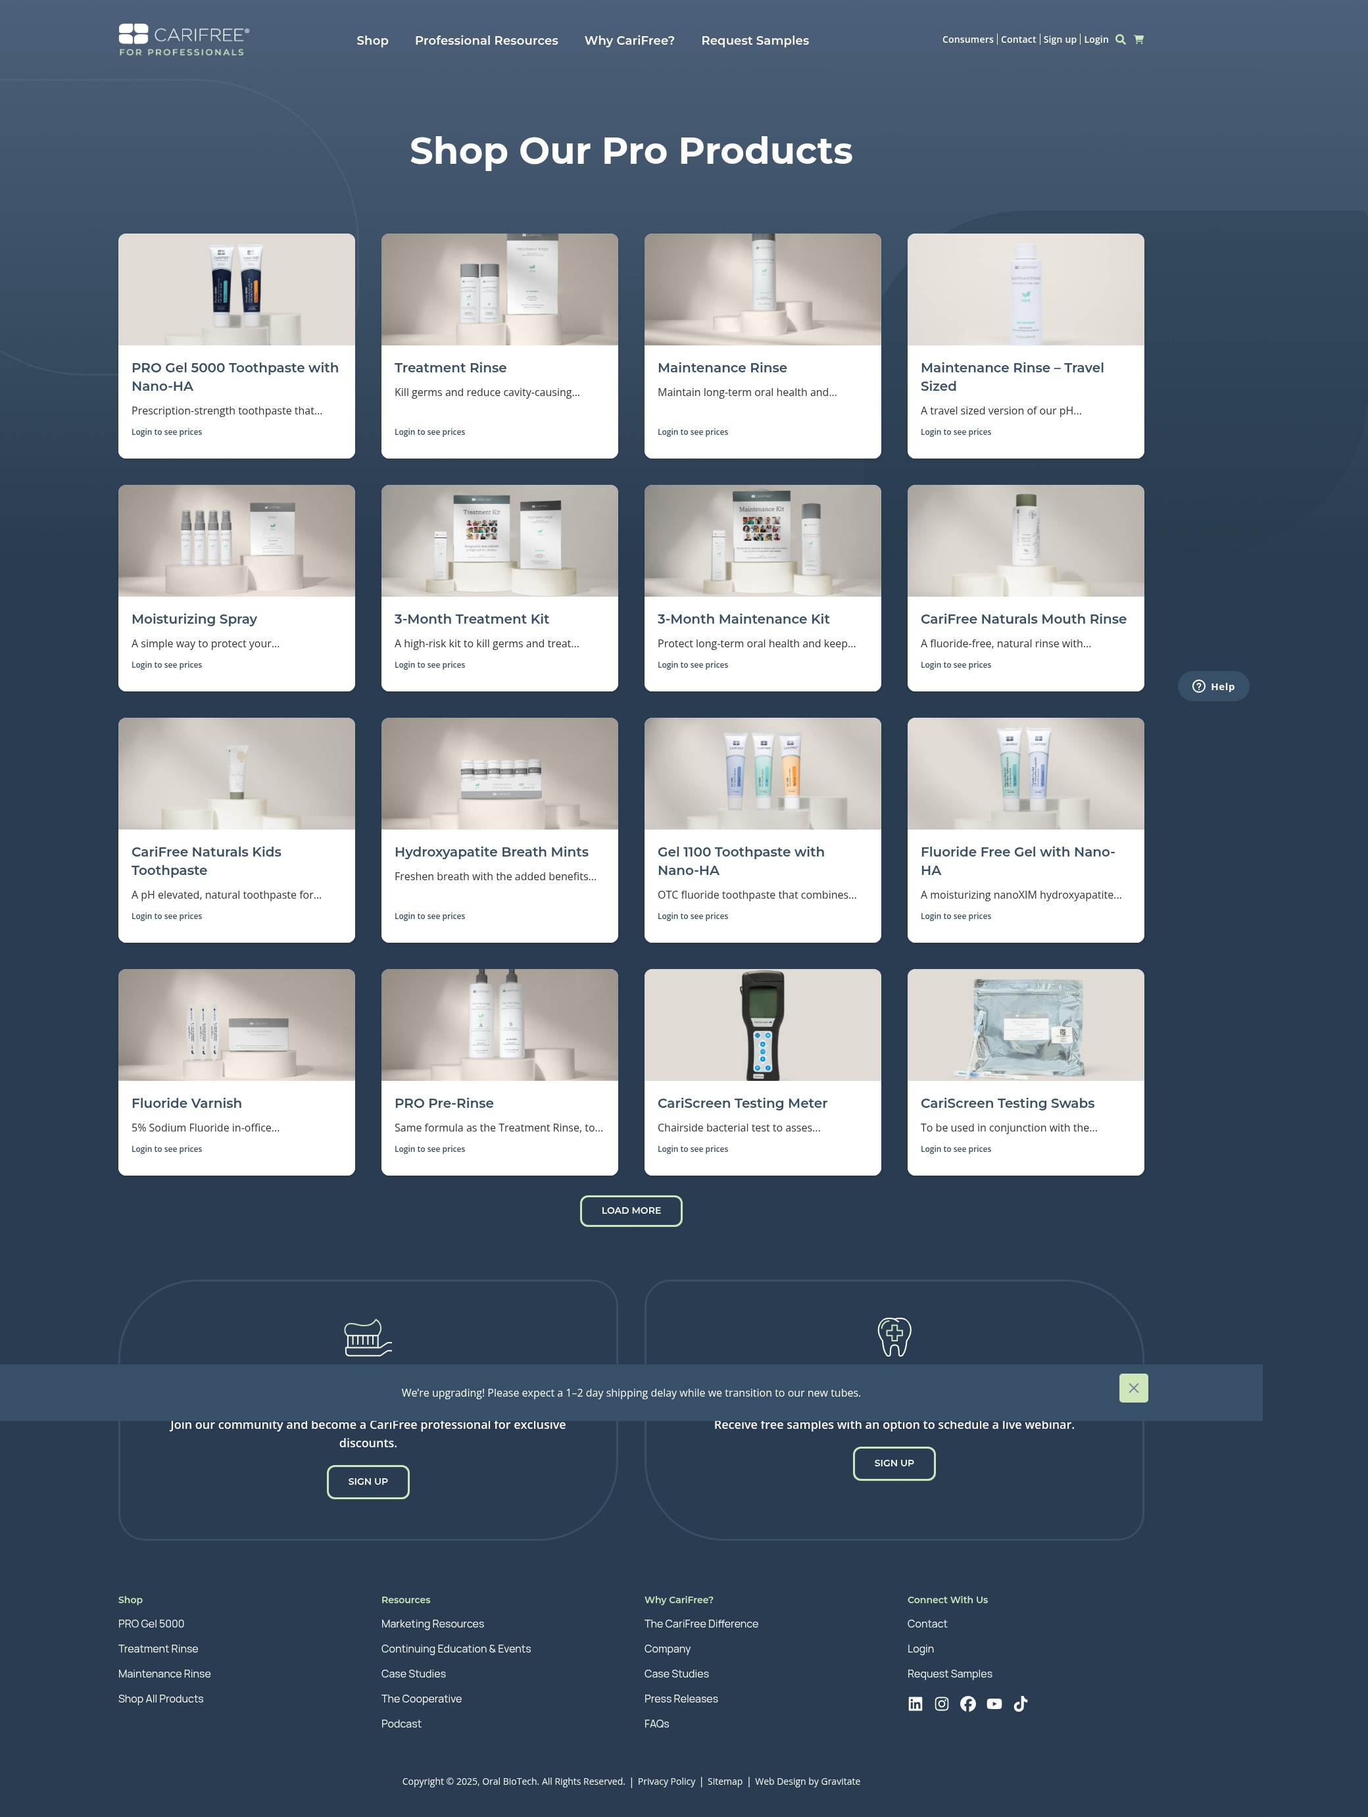Open Marketing Resources footer link
This screenshot has height=1817, width=1368.
433,1624
